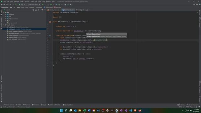
Task: Click the green Run app button
Action: (x=43, y=4)
